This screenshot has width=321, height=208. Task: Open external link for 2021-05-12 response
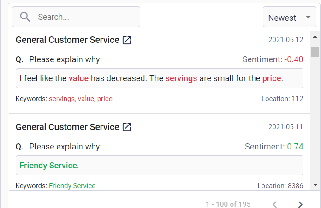[127, 40]
